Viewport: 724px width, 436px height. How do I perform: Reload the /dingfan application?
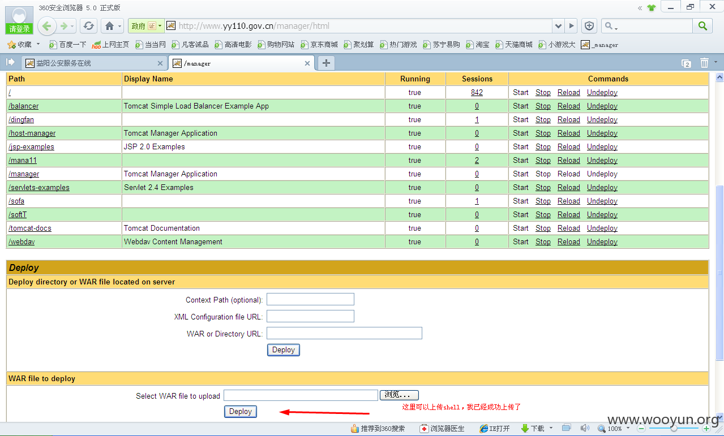(x=568, y=120)
